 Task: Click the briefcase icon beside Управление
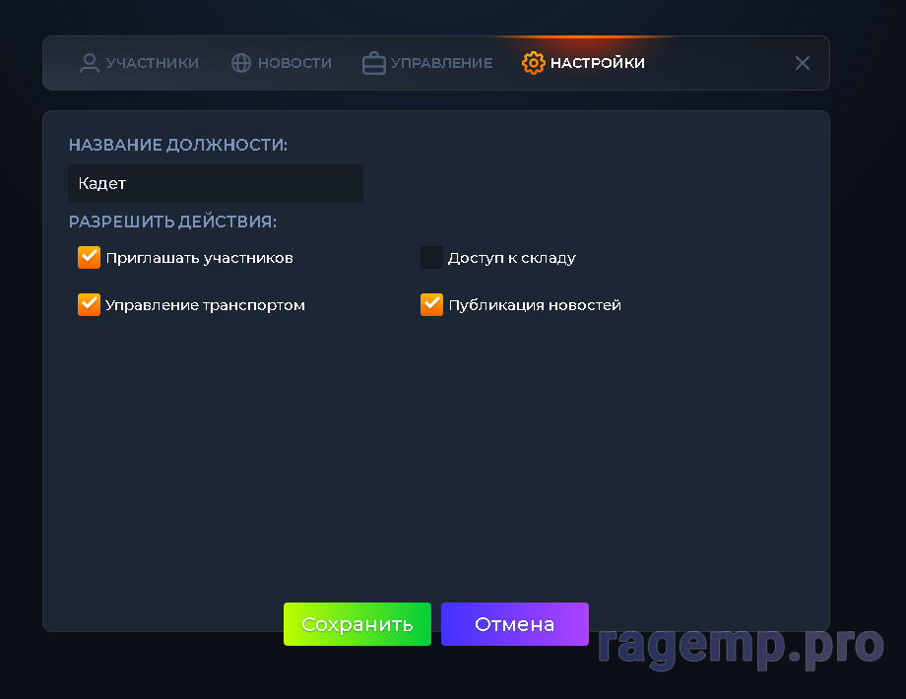coord(374,63)
